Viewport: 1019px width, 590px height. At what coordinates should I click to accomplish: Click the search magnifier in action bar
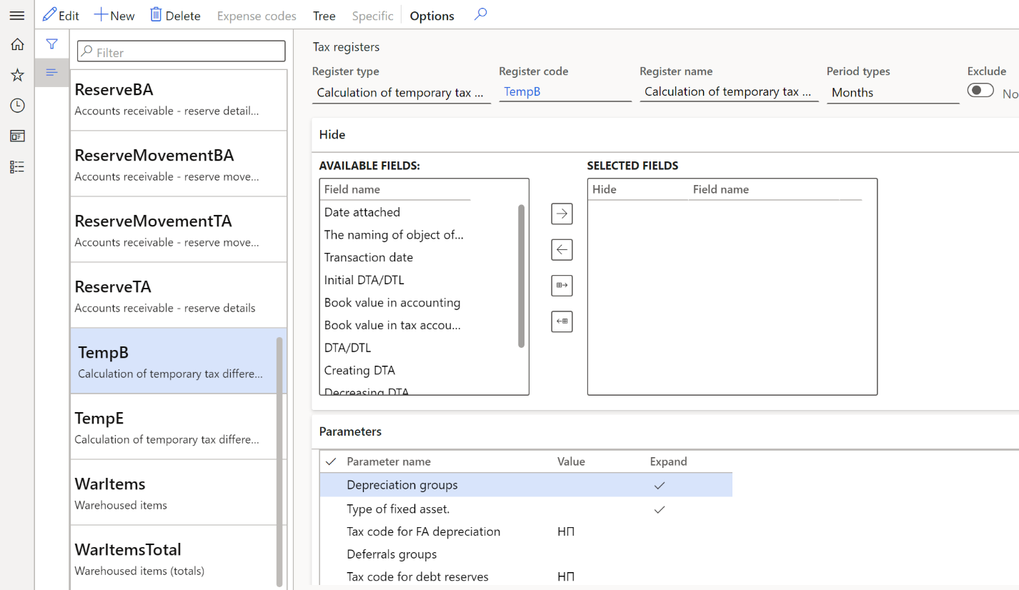point(481,14)
